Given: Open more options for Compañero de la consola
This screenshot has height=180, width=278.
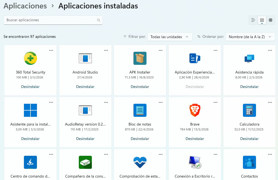Looking at the screenshot, I should click(106, 155).
